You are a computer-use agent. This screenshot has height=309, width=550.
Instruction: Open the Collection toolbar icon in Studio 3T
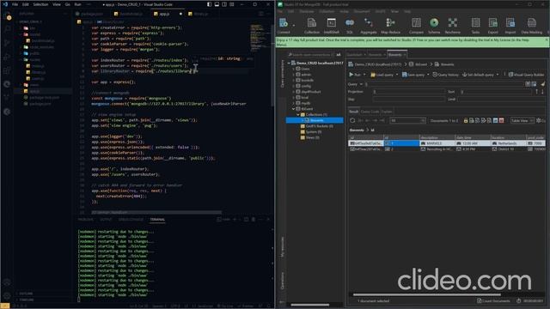[311, 23]
